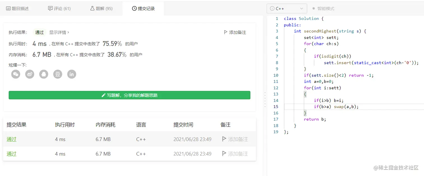Click the 提交时间 column header
The image size is (424, 176).
[x=183, y=125]
